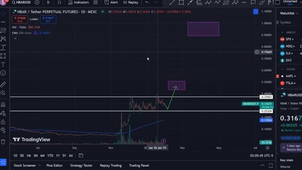Open favorites star toolbar button
302x170 pixels.
pyautogui.click(x=3, y=162)
